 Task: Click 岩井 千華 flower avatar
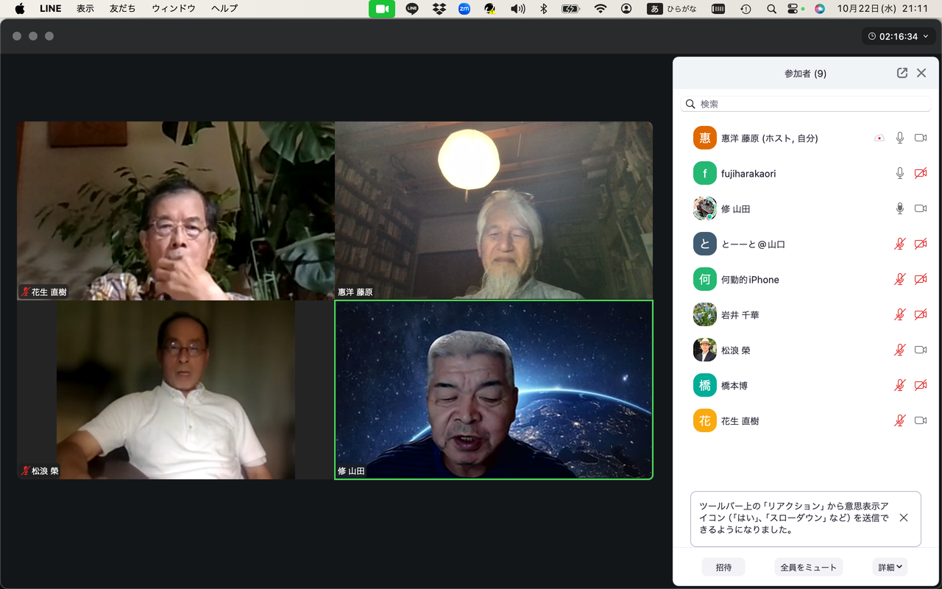click(705, 314)
